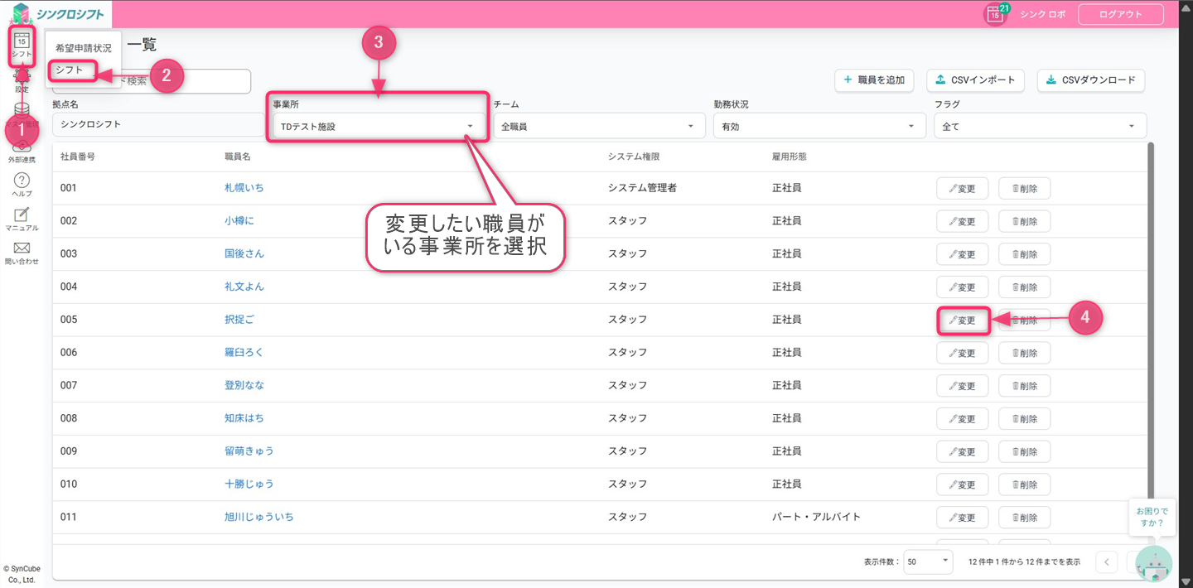Open the calendar notification icon with badge 21
This screenshot has width=1193, height=588.
[x=996, y=14]
